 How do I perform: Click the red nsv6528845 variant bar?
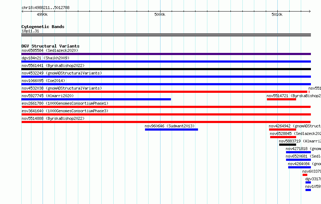pos(283,137)
